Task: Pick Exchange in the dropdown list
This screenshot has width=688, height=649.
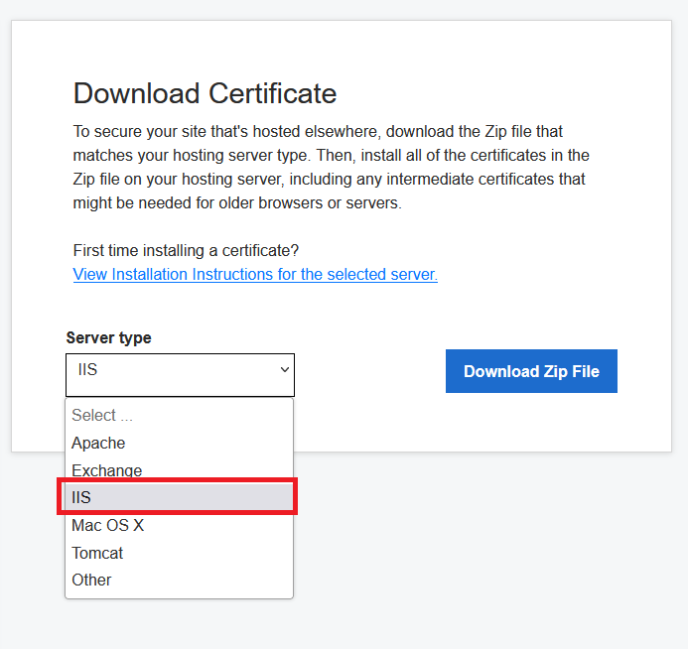Action: coord(106,470)
